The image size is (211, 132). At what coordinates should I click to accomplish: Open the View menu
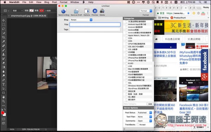click(x=38, y=2)
